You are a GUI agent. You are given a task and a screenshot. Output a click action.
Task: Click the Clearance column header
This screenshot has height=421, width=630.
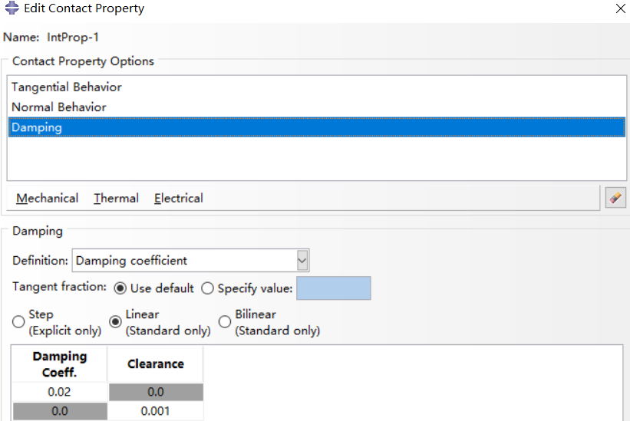tap(156, 364)
